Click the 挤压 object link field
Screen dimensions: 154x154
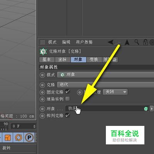pos(107,109)
